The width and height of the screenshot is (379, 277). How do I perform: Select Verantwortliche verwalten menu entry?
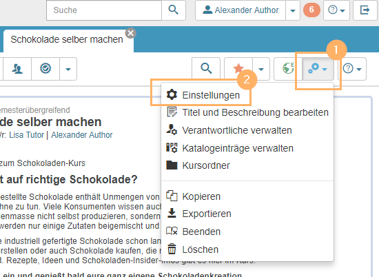(x=247, y=130)
